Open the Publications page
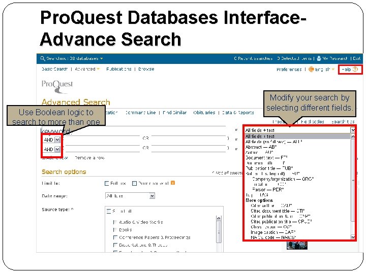366x274 pixels. (119, 69)
